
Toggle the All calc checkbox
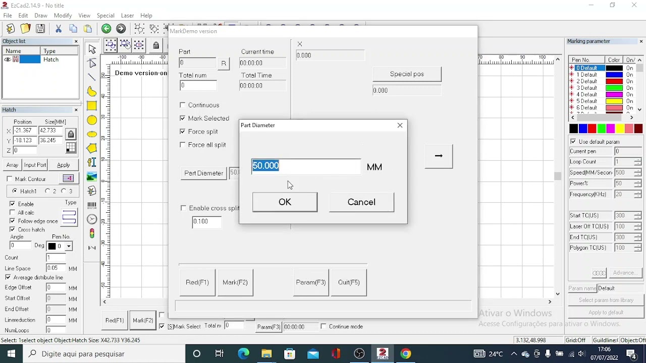(x=13, y=212)
